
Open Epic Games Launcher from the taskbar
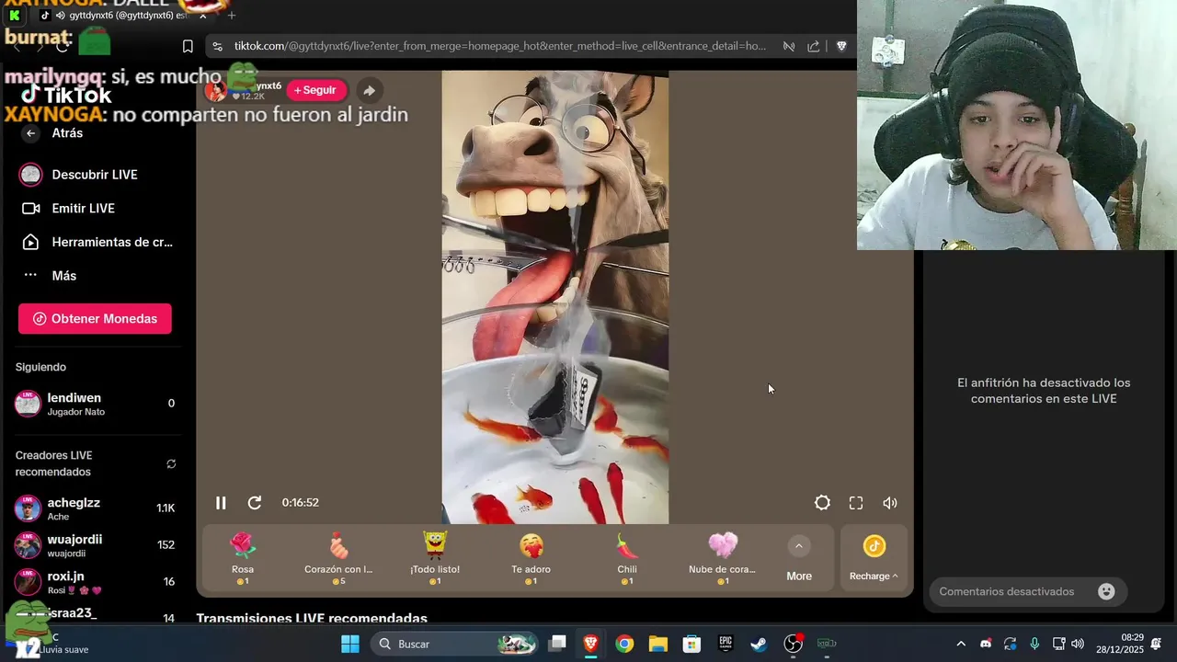pos(726,644)
